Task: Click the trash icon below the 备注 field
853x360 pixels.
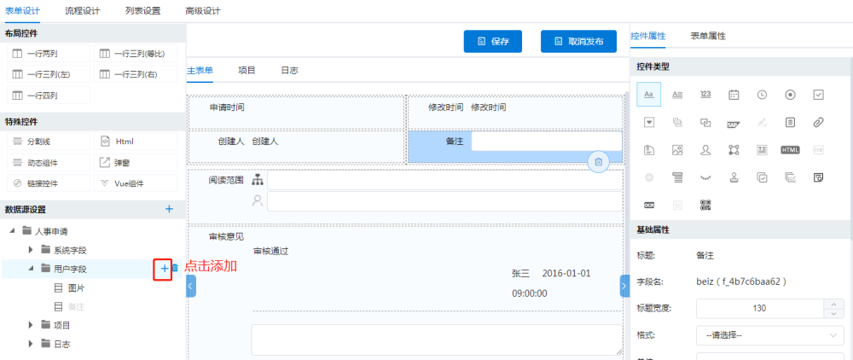Action: 599,161
